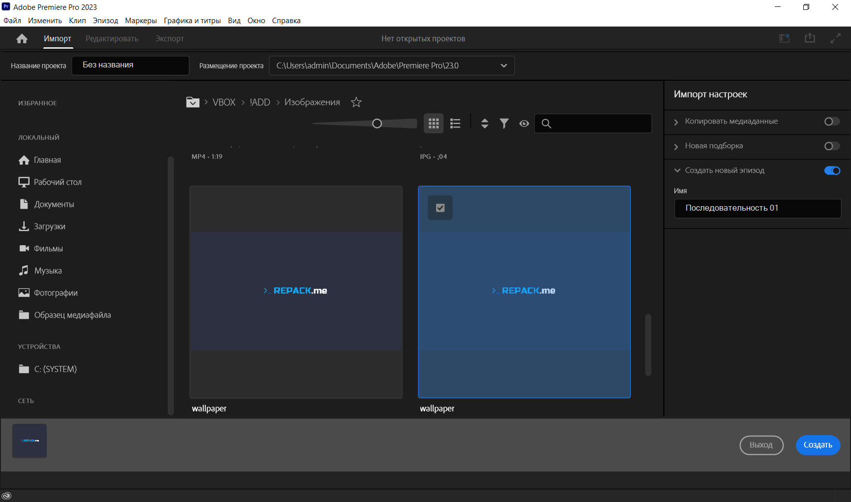Switch to list view
The width and height of the screenshot is (851, 502).
pyautogui.click(x=455, y=123)
